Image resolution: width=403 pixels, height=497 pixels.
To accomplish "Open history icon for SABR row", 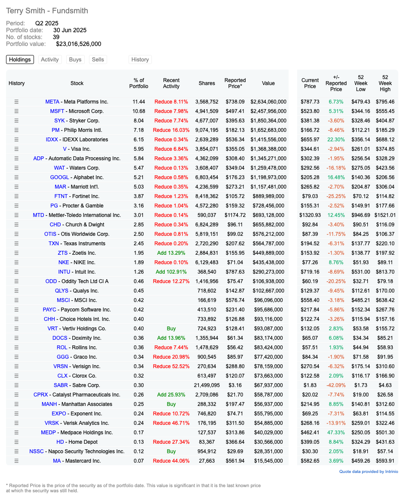I will pyautogui.click(x=16, y=385).
